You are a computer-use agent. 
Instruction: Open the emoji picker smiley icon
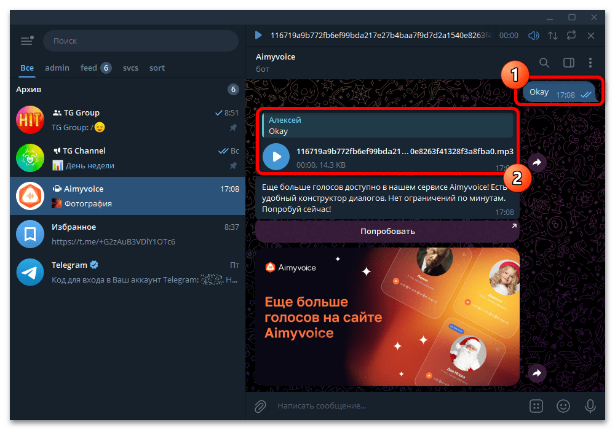563,406
